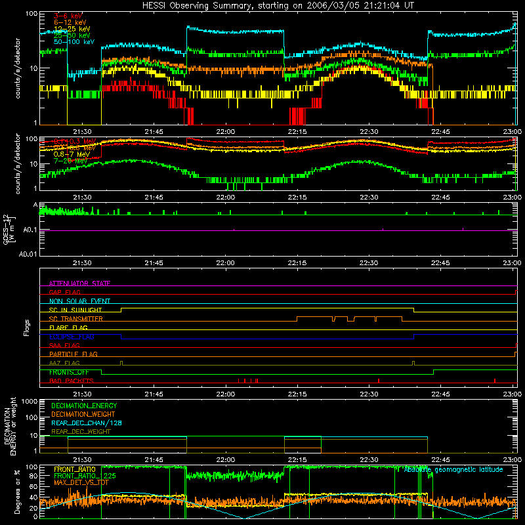This screenshot has width=525, height=525.
Task: Select the 50-100 keV legend label
Action: point(74,42)
